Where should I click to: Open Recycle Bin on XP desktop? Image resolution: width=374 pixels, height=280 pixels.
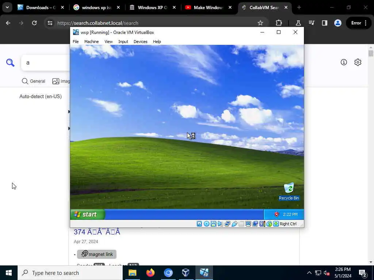pos(289,191)
